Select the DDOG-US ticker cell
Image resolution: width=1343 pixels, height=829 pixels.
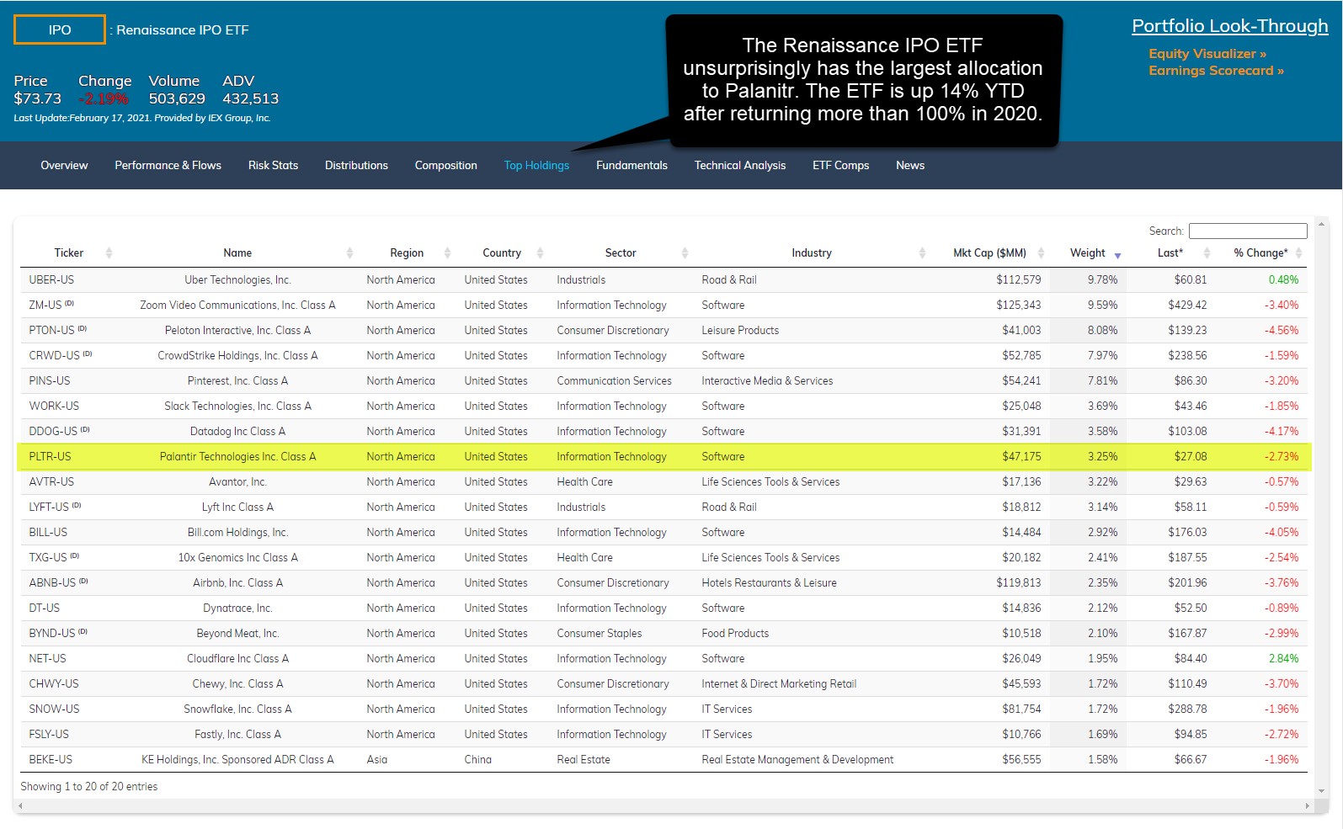point(59,432)
